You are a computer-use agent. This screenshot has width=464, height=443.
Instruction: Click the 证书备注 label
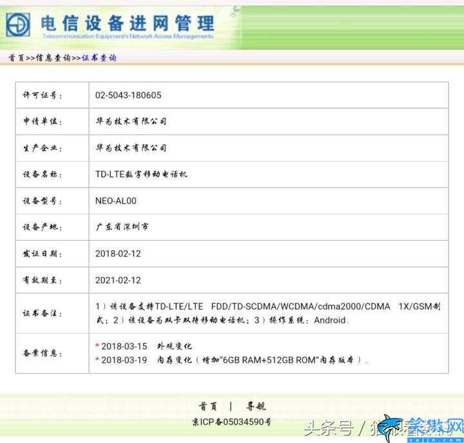pos(43,313)
